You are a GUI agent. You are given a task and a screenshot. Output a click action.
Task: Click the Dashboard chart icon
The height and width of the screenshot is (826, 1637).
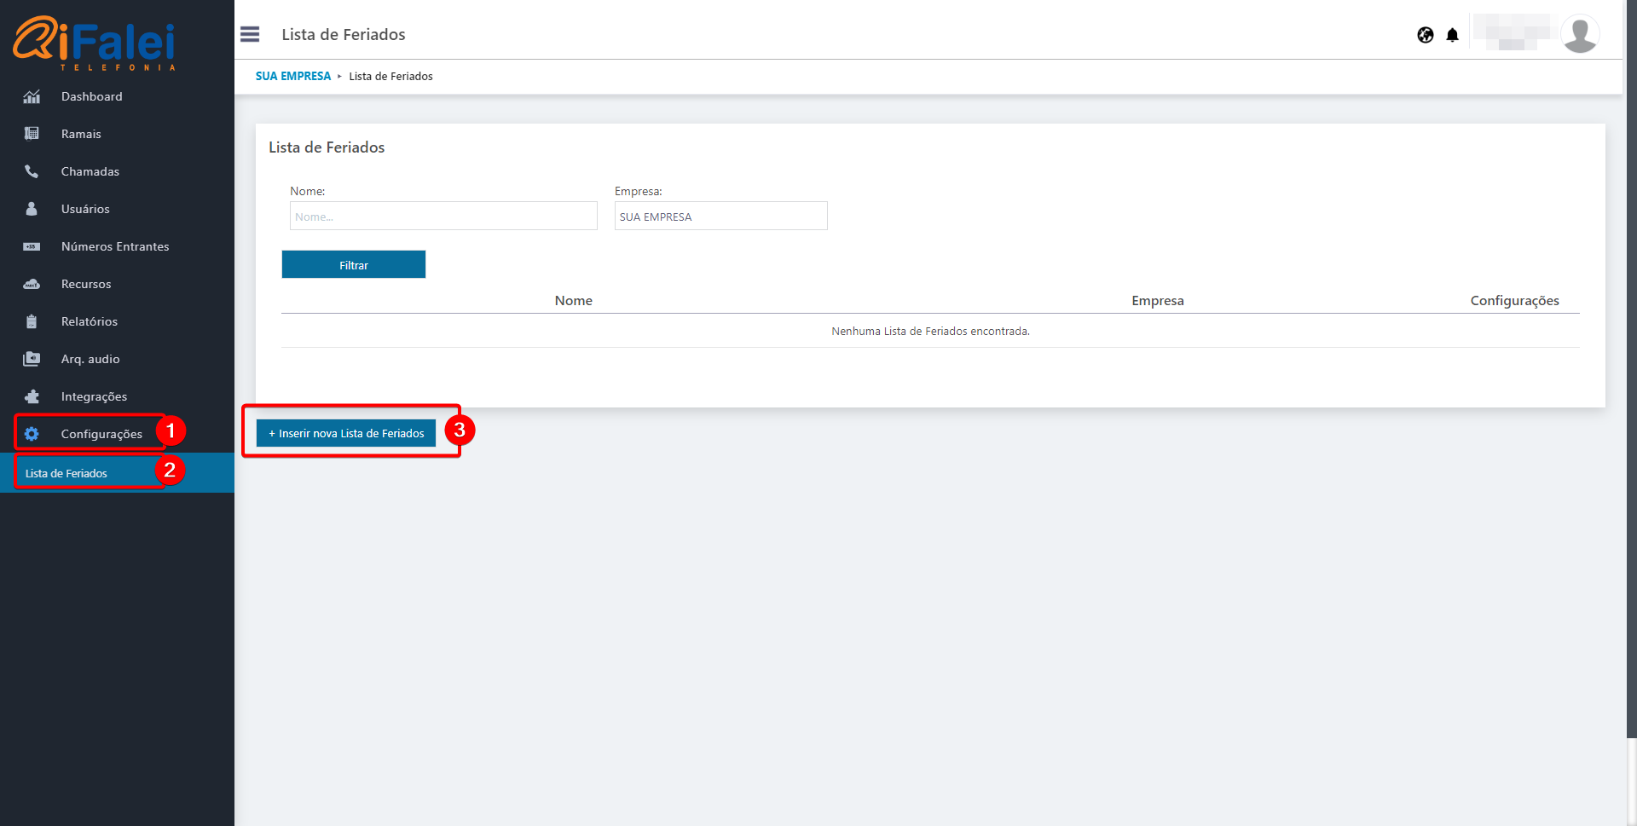pyautogui.click(x=32, y=96)
